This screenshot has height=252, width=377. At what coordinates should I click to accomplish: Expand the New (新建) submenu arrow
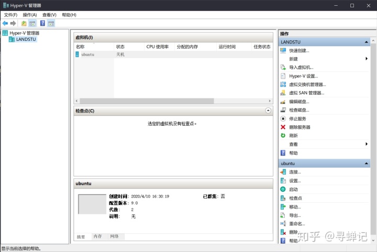367,59
